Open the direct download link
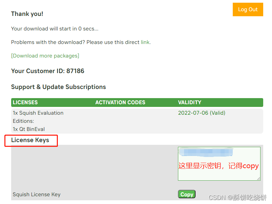This screenshot has height=204, width=272. [x=145, y=42]
